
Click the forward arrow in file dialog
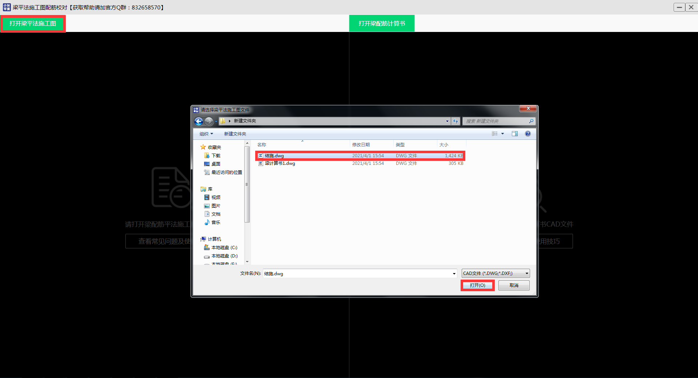pyautogui.click(x=209, y=121)
